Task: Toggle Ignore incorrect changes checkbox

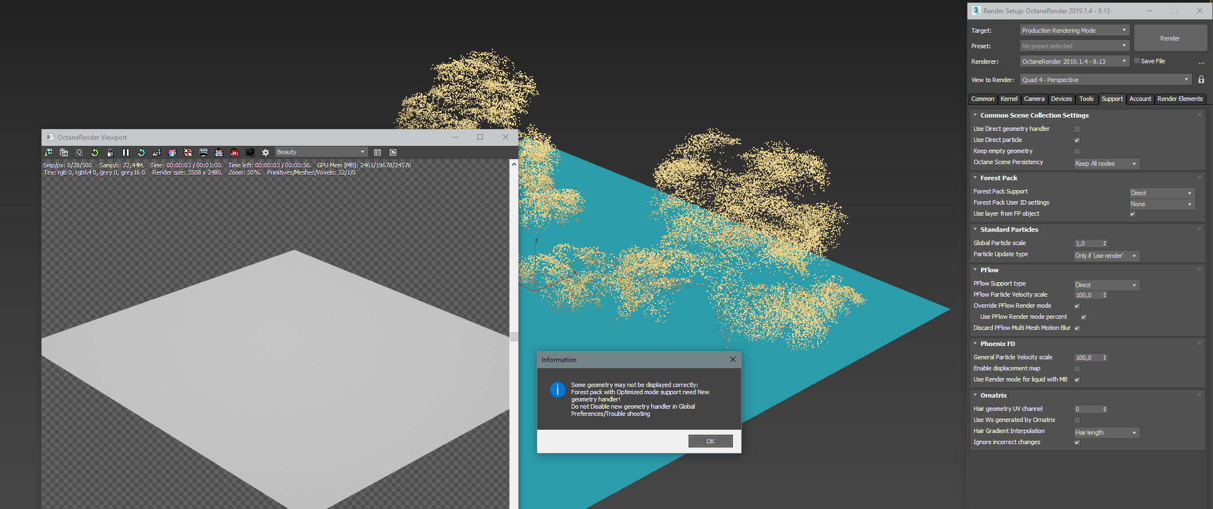Action: [1077, 442]
